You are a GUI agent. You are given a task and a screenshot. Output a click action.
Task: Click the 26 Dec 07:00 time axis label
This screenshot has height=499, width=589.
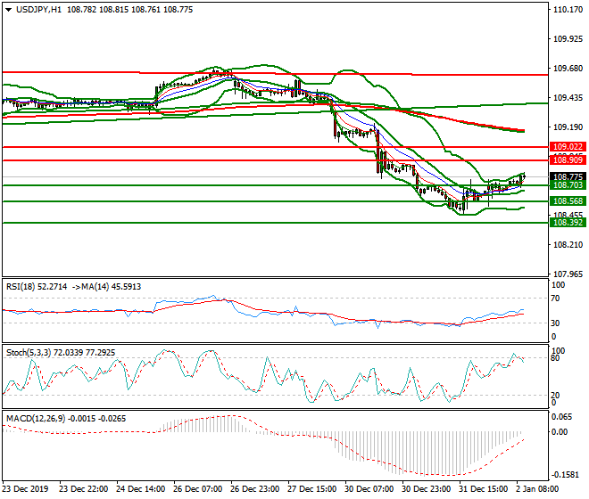198,490
